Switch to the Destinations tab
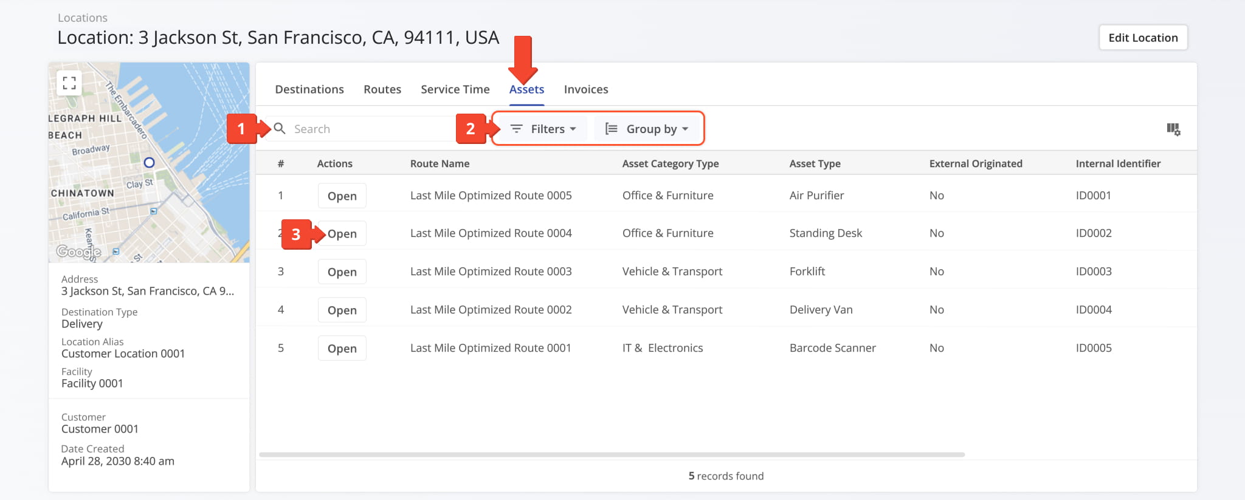 tap(309, 89)
